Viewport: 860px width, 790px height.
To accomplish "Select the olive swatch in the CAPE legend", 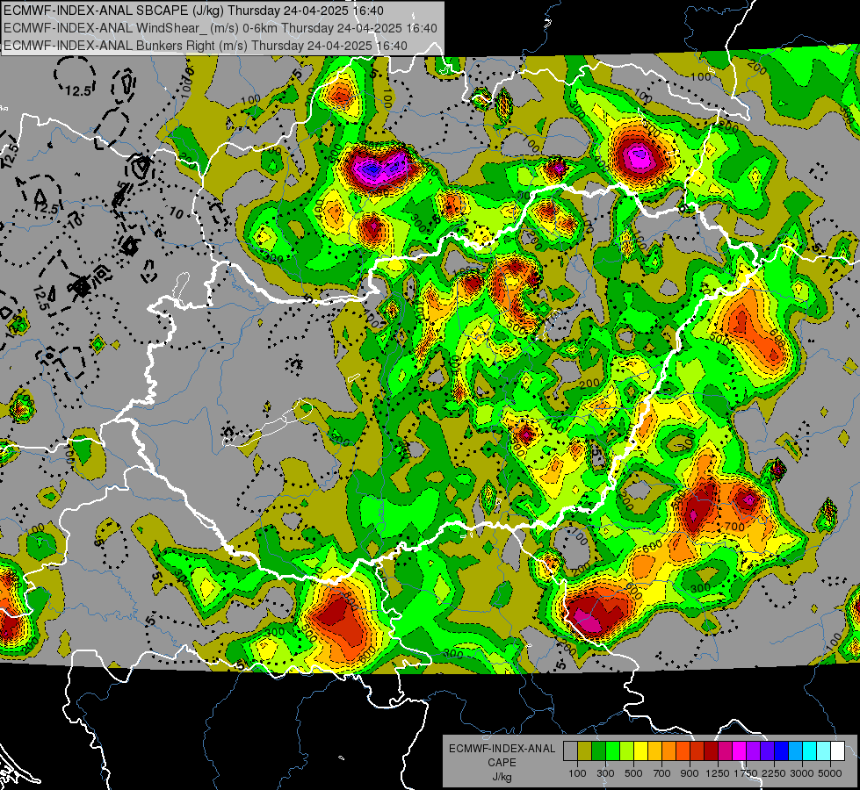I will click(585, 751).
